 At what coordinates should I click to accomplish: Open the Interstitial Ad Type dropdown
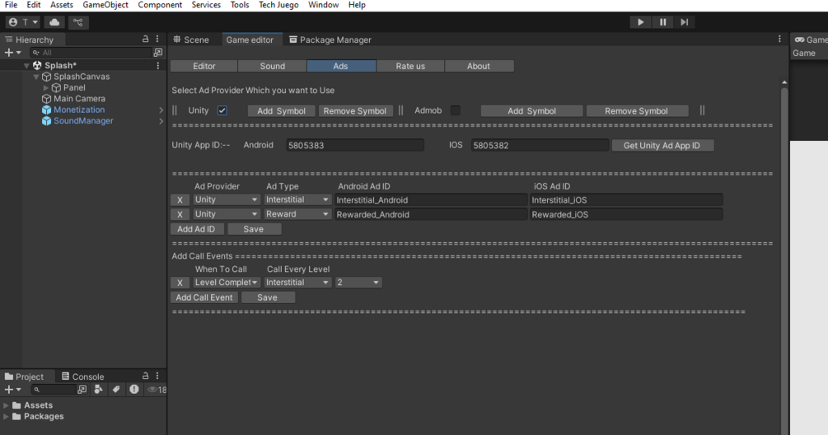(x=297, y=199)
